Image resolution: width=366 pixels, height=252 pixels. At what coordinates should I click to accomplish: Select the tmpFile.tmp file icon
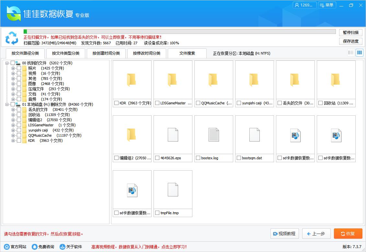coord(173,190)
